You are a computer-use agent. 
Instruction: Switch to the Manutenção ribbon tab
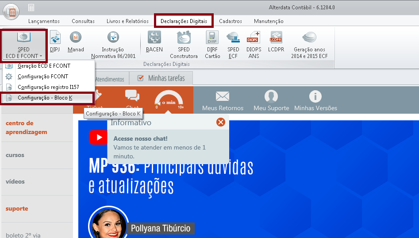coord(269,21)
